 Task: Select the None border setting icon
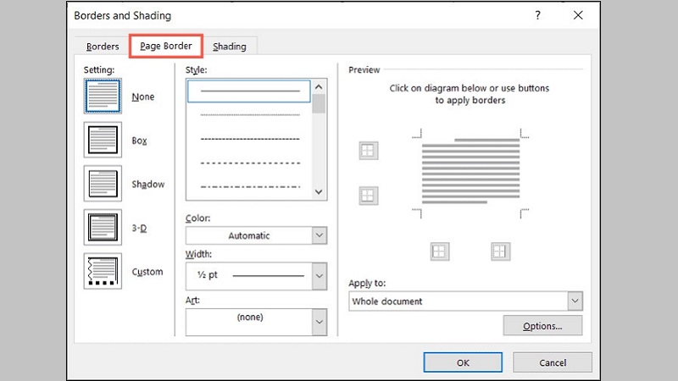pyautogui.click(x=103, y=97)
